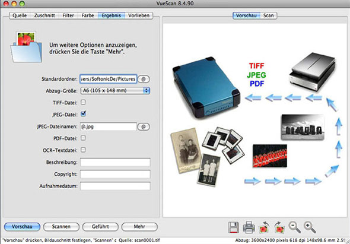The image size is (350, 244).
Task: Enable the TIFF-Datei checkbox
Action: coord(83,102)
